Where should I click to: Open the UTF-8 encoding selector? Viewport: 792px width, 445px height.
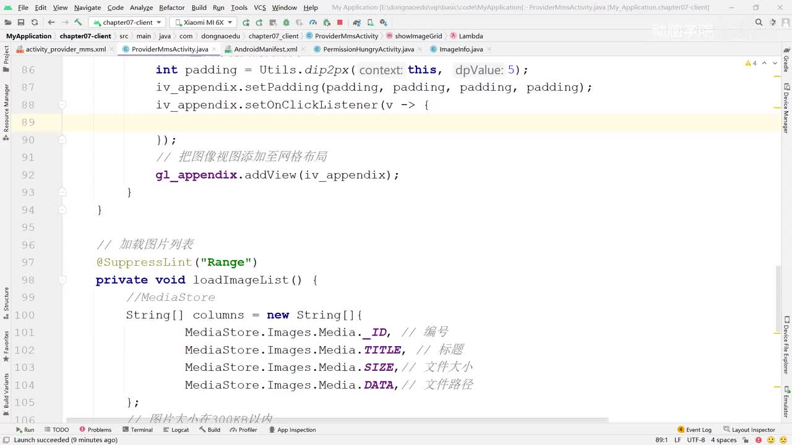coord(696,440)
